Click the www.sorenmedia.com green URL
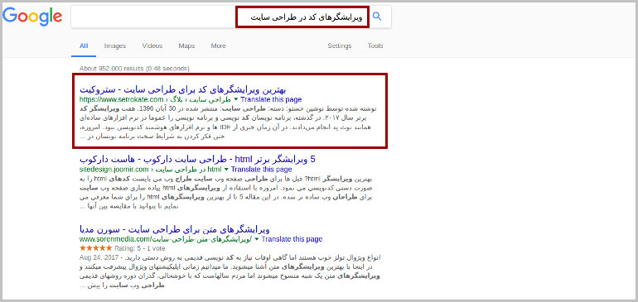 point(166,239)
